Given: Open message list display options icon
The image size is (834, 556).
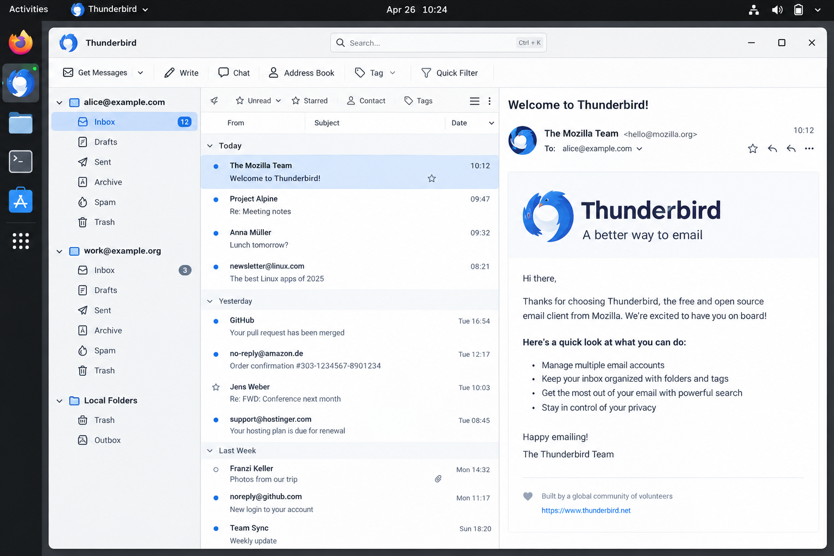Looking at the screenshot, I should click(x=475, y=101).
